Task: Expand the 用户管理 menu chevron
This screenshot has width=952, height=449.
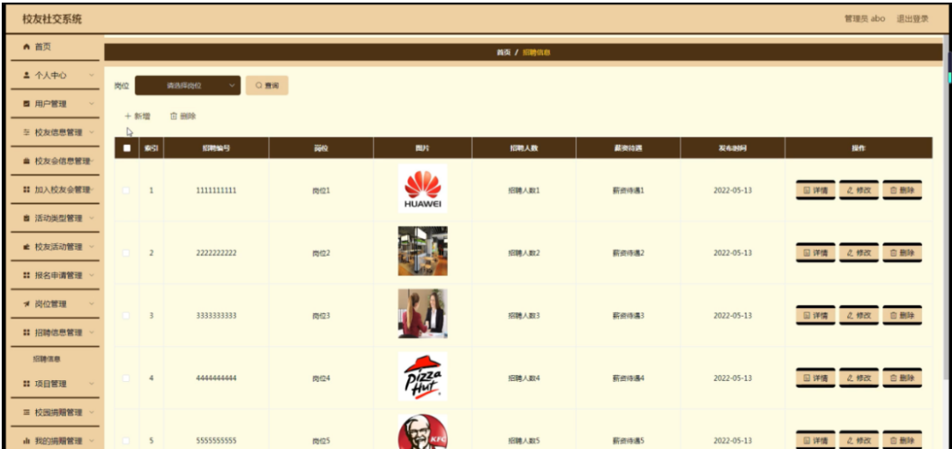Action: 92,104
